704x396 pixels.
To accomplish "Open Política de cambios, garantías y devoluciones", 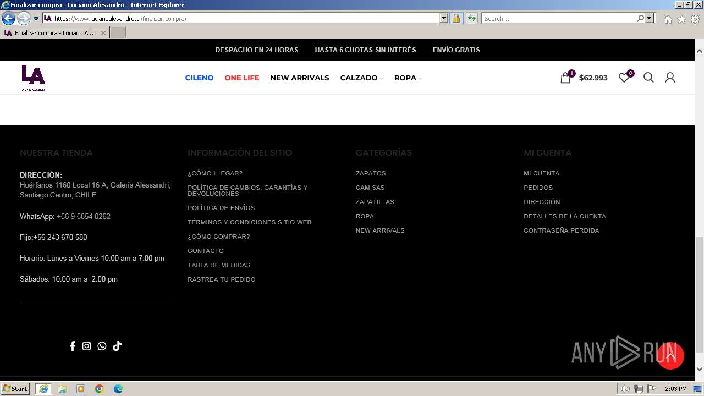I will [x=248, y=190].
